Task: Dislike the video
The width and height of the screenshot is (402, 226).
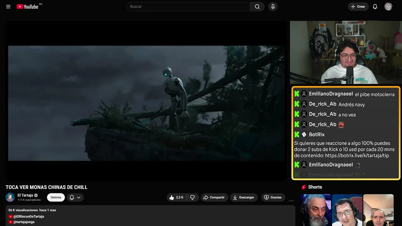Action: coord(193,197)
